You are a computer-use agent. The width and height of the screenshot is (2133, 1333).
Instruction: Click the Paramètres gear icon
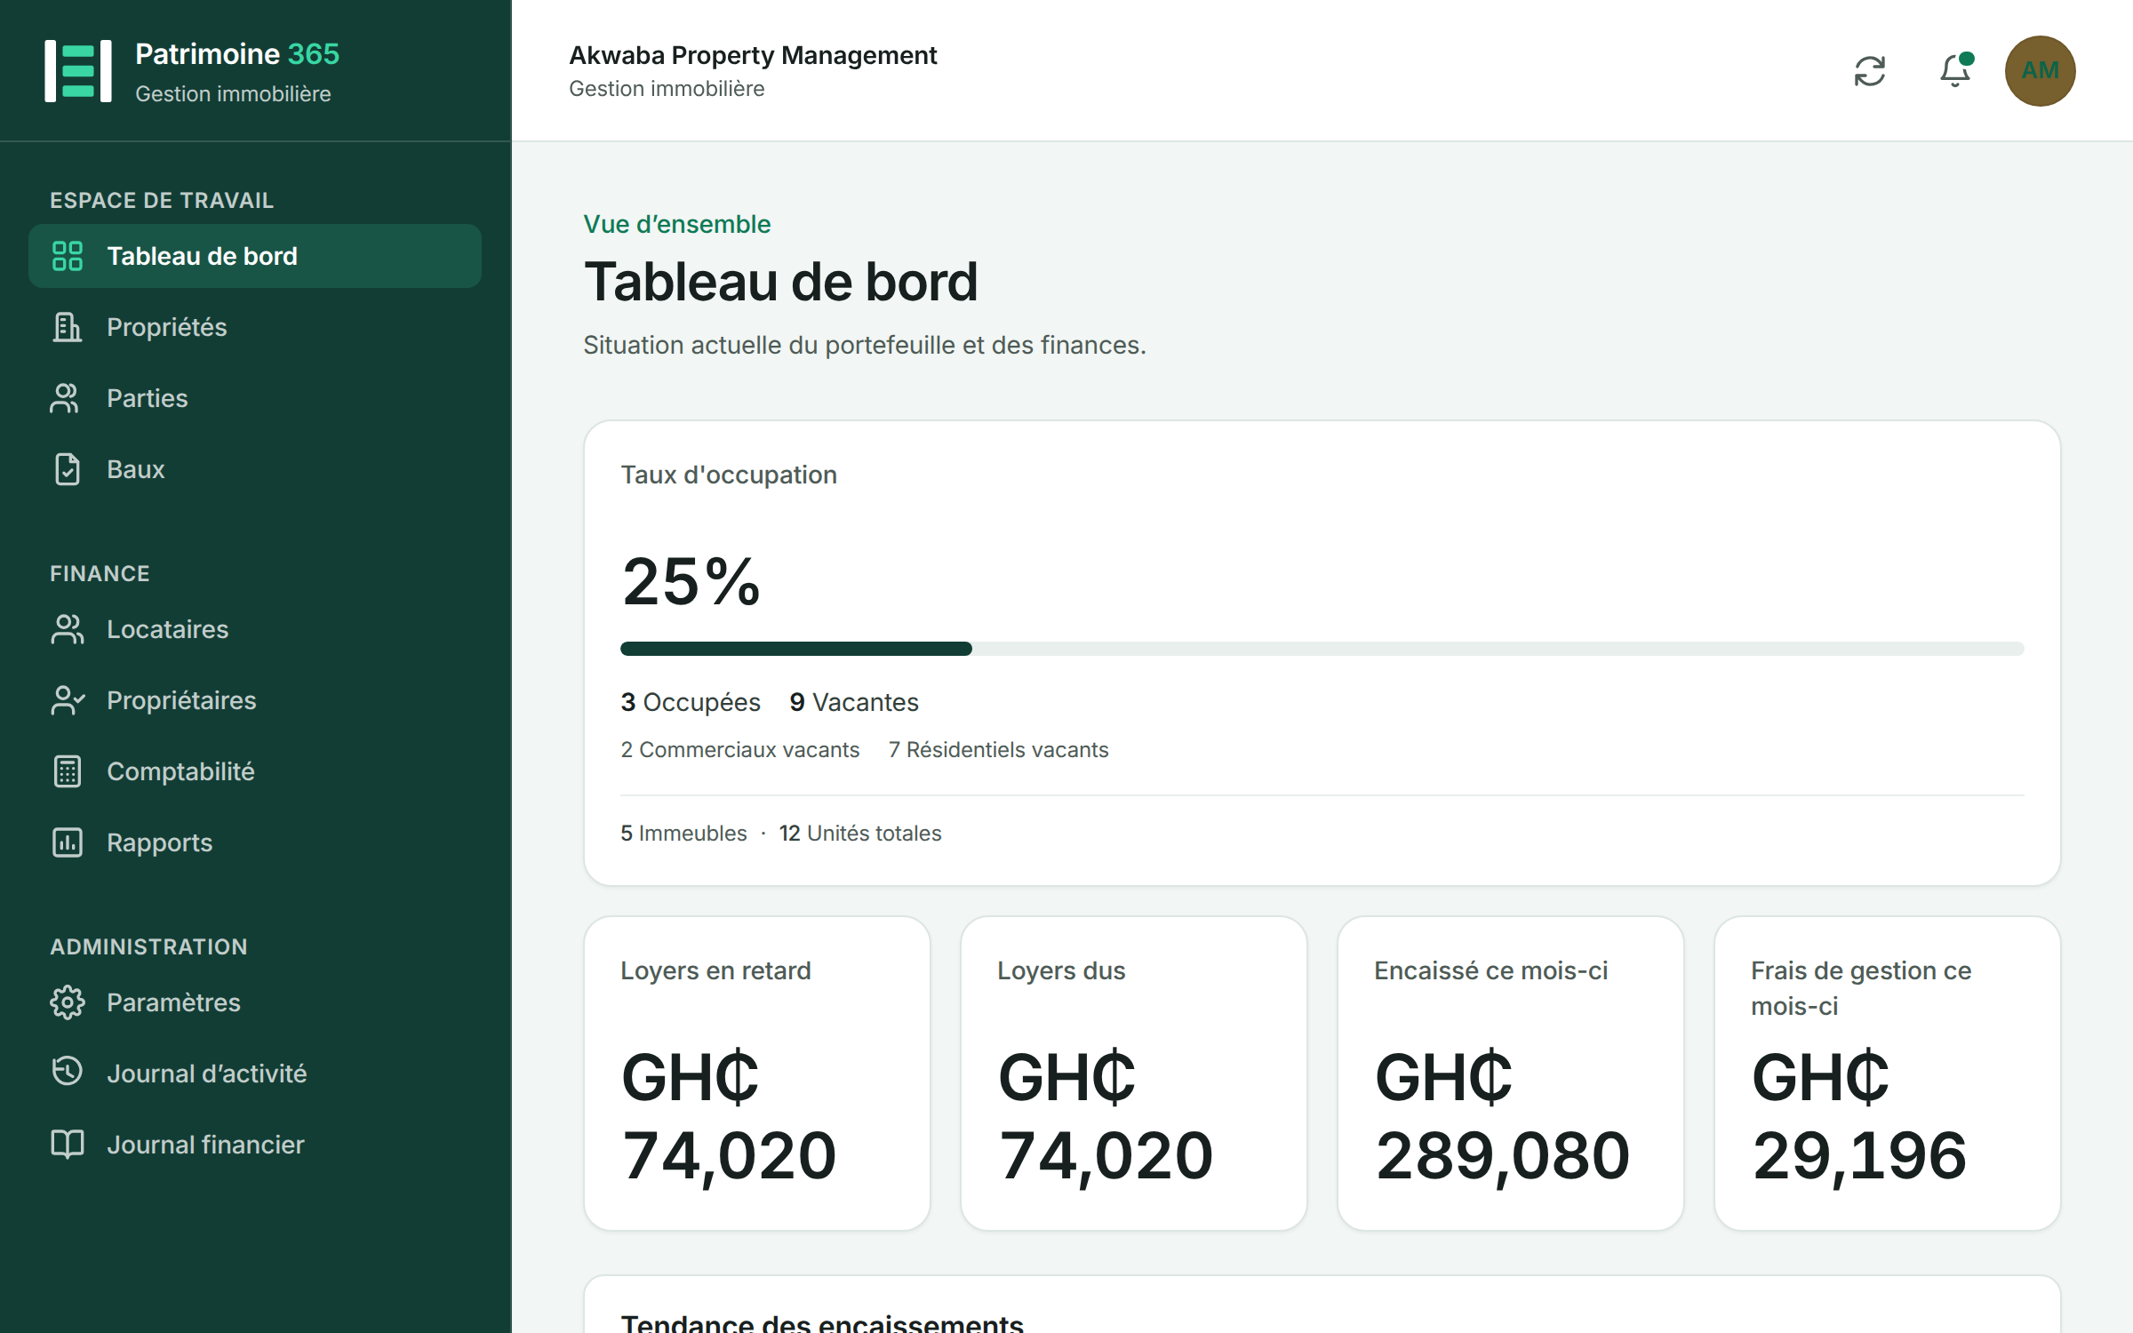(68, 1002)
